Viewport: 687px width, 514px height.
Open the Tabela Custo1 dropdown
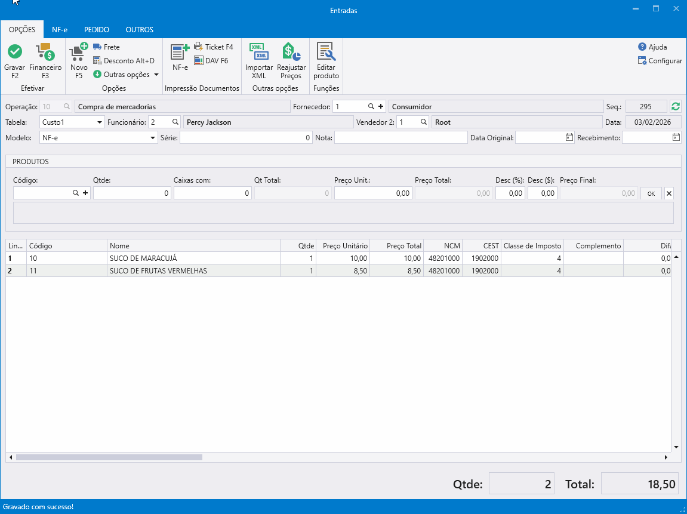click(x=100, y=122)
